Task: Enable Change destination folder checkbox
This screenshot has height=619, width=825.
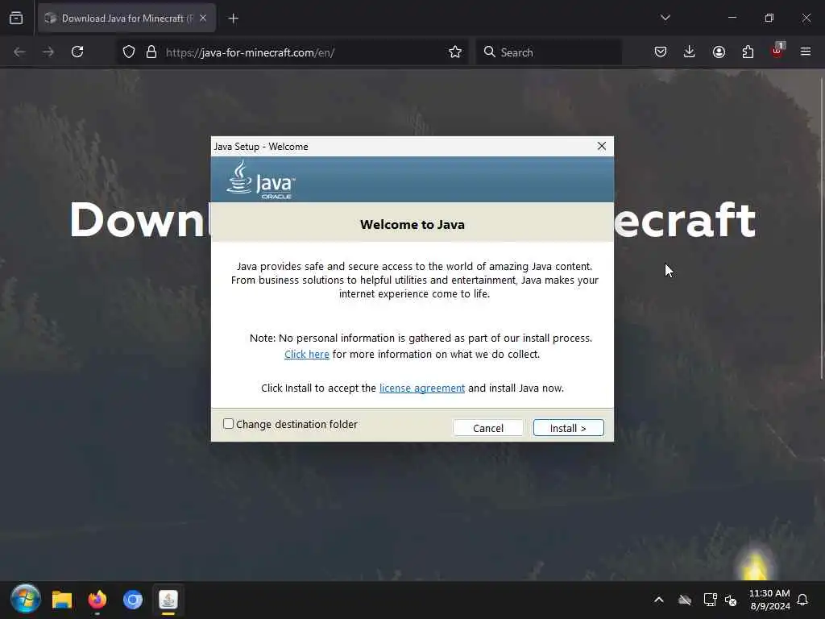Action: tap(228, 424)
